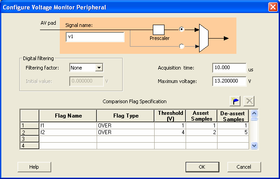Click de-assert samples value 5 for f2
This screenshot has height=179, width=280.
(x=233, y=132)
